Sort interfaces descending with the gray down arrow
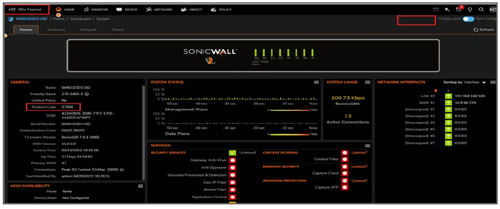This screenshot has height=209, width=500. coord(449,91)
